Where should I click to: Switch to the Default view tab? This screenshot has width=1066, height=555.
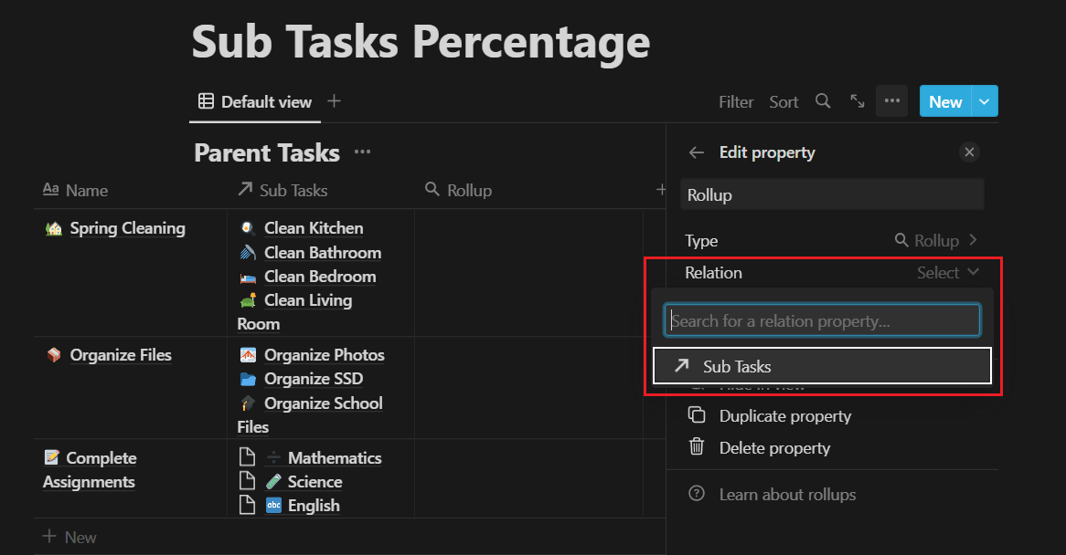pyautogui.click(x=255, y=101)
